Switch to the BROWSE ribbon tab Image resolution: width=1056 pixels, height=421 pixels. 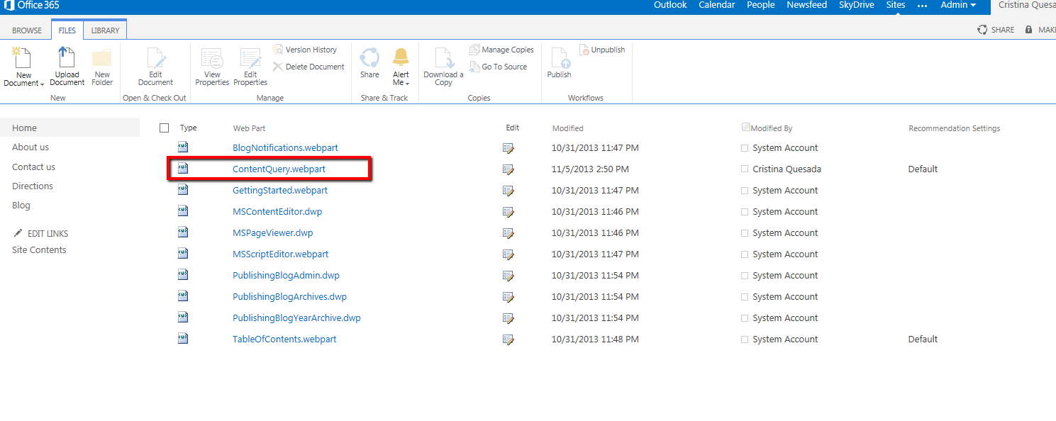(27, 30)
